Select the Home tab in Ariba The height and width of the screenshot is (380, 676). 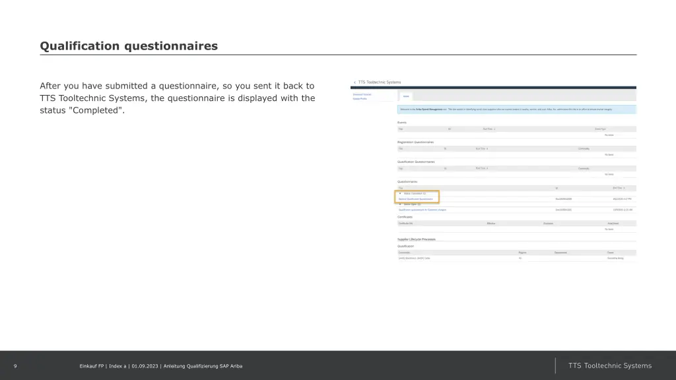point(406,96)
